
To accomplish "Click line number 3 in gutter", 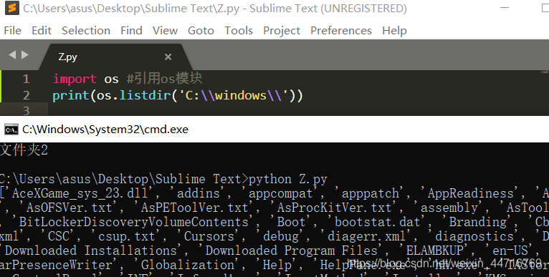I will tap(27, 111).
